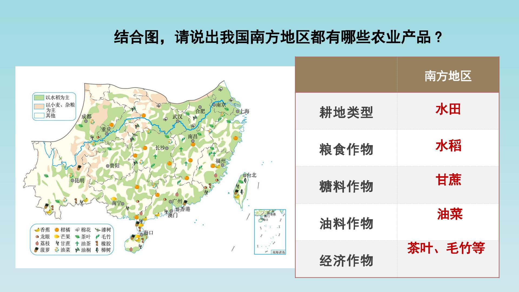Screen dimensions: 519x292
Task: Select the 南海诸岛 inset map
Action: 270,232
